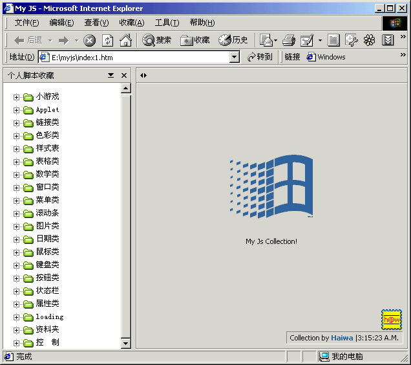Click the Windows link in Links bar

point(326,57)
